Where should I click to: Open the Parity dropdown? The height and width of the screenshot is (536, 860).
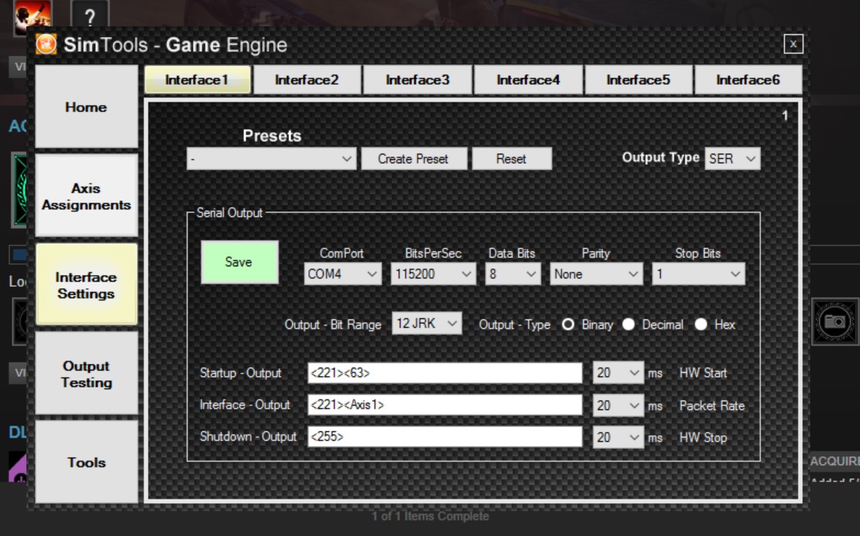(x=597, y=274)
